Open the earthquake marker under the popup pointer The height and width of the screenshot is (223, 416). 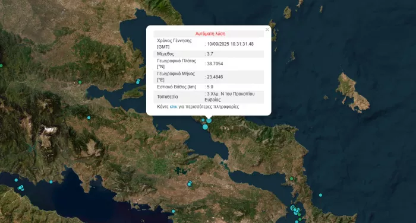point(209,120)
